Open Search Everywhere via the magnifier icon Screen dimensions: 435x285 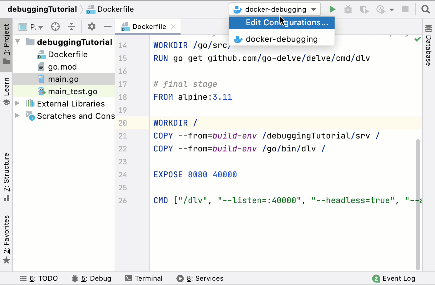425,9
